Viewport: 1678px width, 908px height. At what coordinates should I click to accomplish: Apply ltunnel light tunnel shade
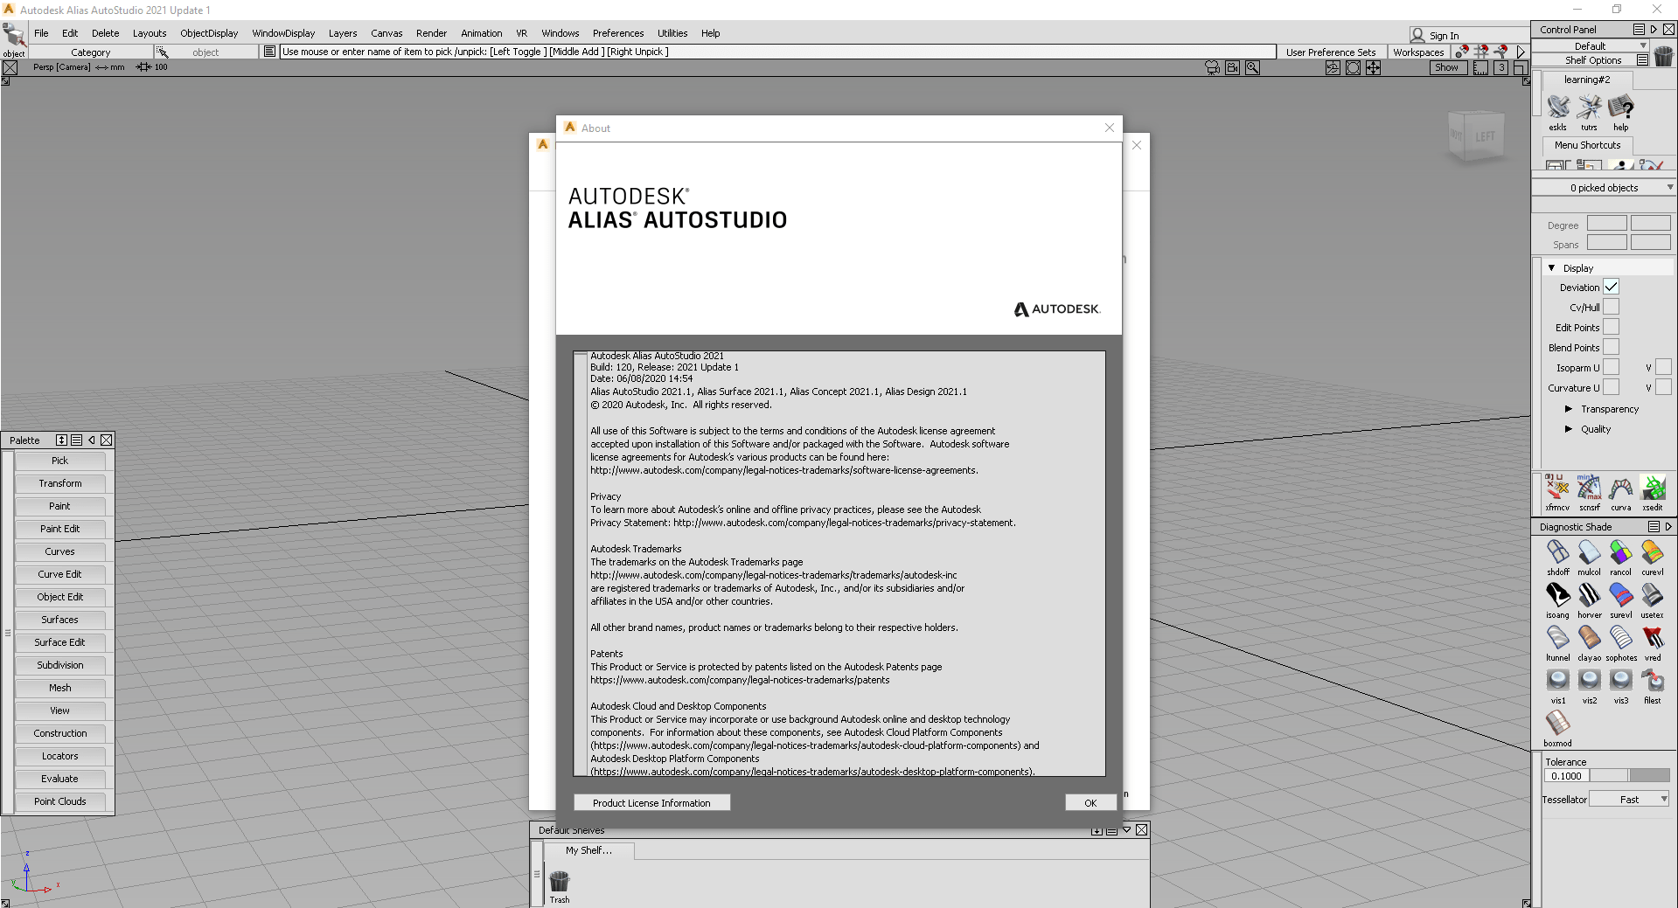pos(1557,638)
